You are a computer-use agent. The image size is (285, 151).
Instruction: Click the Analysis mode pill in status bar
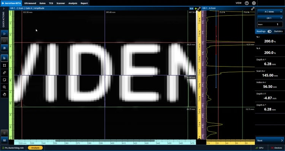point(35,148)
